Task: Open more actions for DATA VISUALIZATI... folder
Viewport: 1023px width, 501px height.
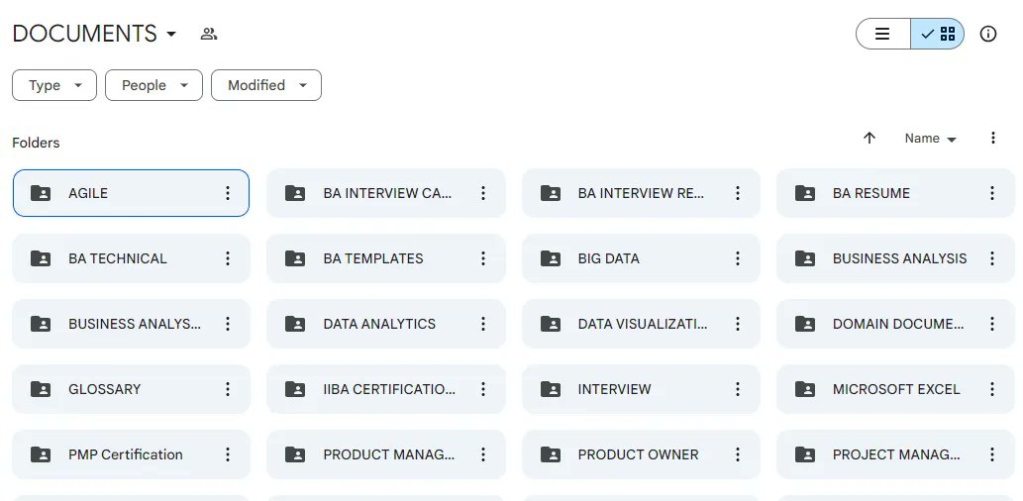Action: (x=737, y=324)
